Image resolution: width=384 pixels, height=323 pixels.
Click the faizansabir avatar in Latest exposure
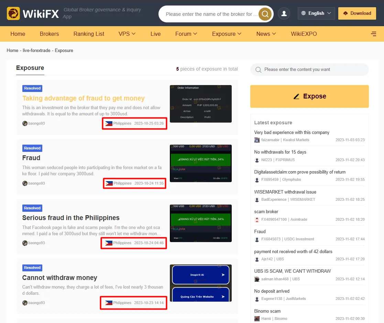(x=257, y=140)
